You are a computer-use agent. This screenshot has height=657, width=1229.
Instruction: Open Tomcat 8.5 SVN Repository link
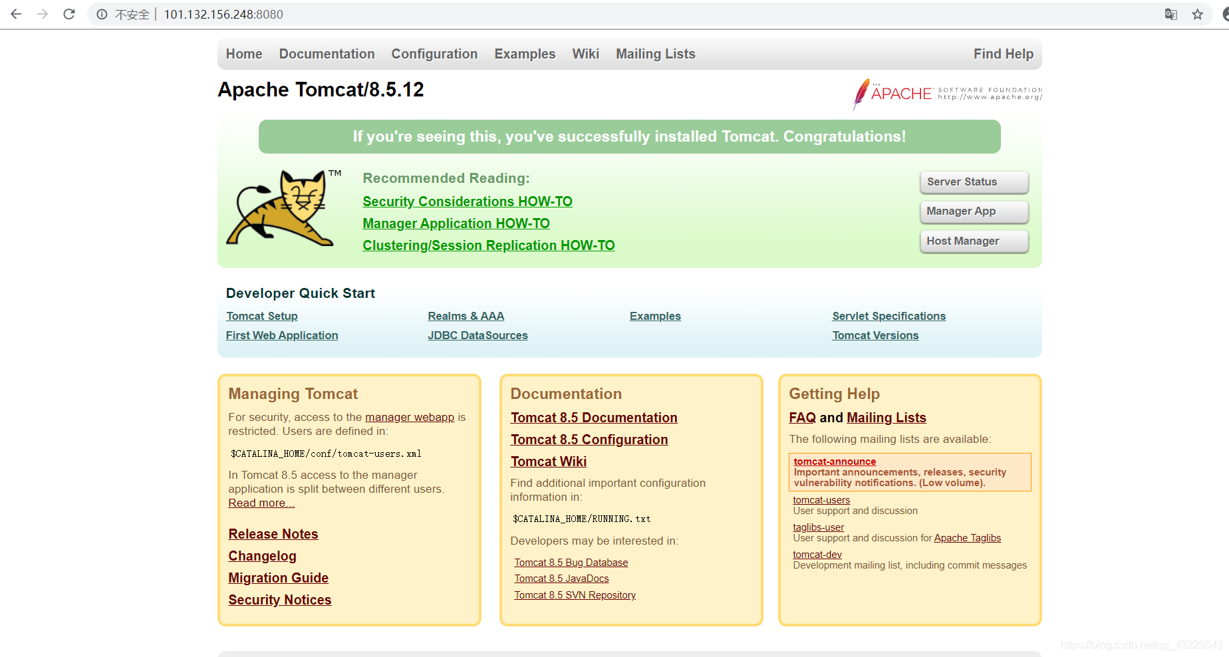(575, 595)
